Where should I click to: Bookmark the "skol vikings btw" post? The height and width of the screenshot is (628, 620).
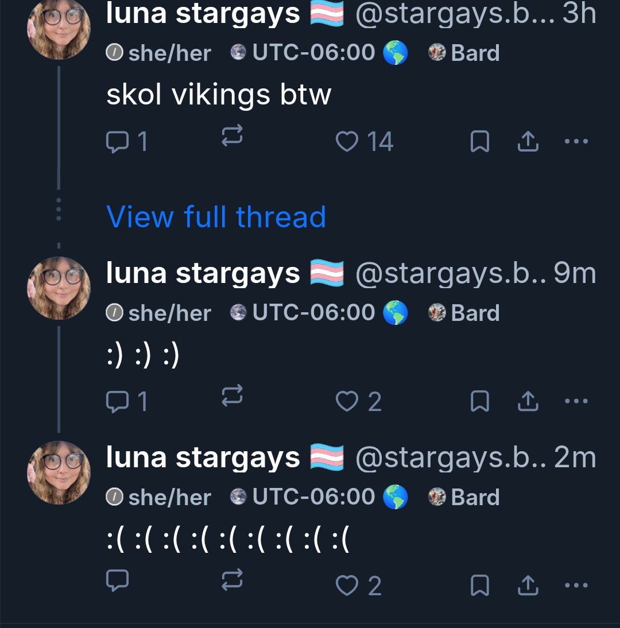(x=479, y=141)
